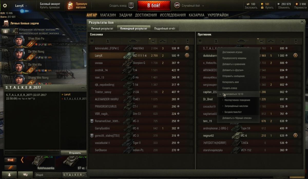The width and height of the screenshot is (308, 179).
Task: Click the chat message input field
Action: (32, 153)
